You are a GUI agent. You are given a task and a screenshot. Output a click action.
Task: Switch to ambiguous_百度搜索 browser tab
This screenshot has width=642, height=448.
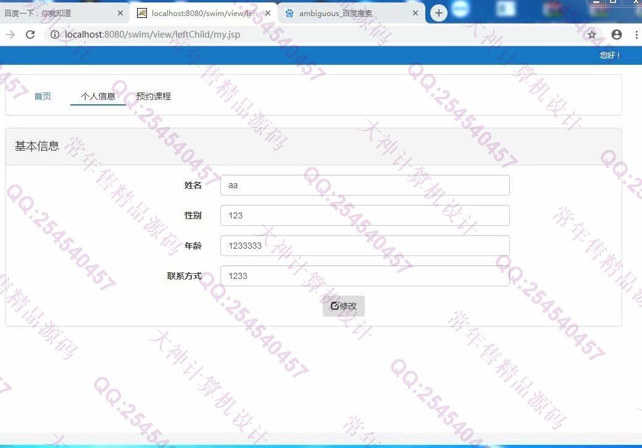352,13
